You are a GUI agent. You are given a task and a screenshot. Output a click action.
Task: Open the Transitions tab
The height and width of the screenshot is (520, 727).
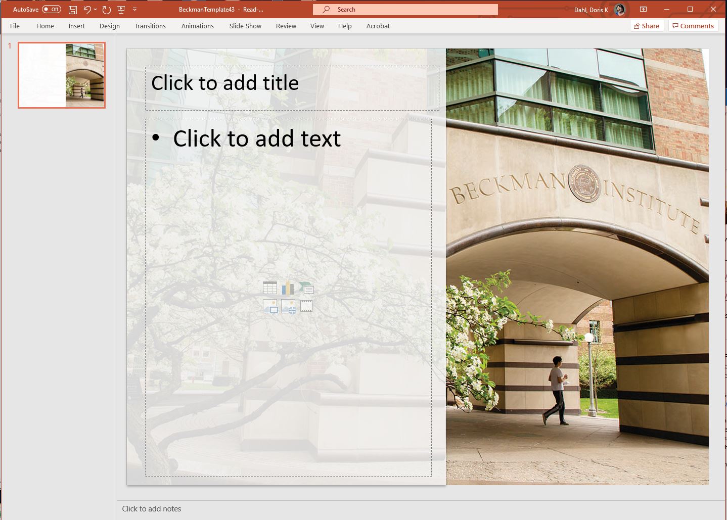tap(150, 26)
